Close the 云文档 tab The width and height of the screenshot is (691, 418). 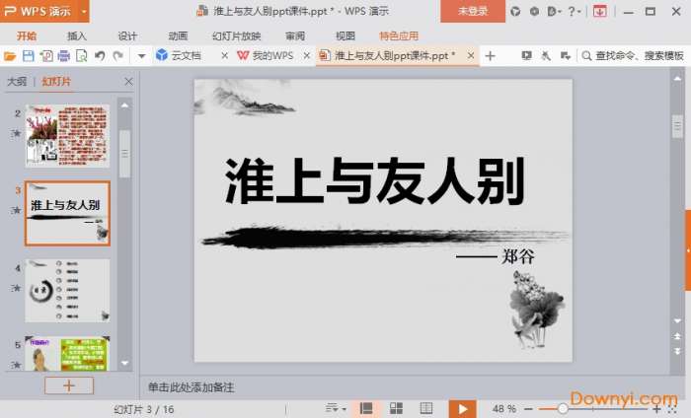pyautogui.click(x=225, y=56)
